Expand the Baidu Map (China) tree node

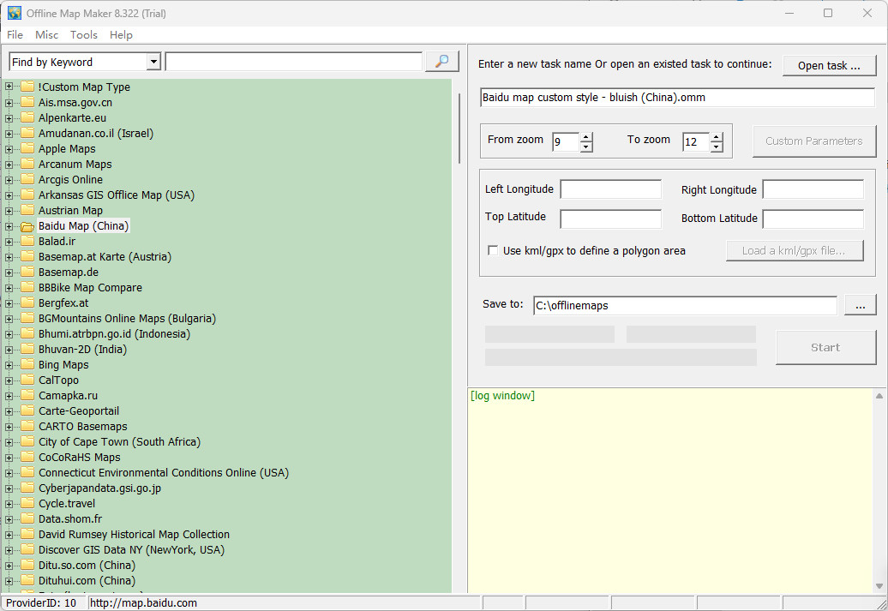[x=9, y=226]
